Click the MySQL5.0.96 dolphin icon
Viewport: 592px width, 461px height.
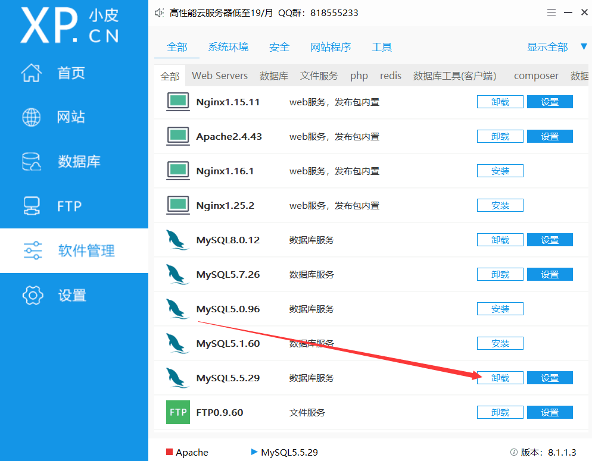pos(177,309)
